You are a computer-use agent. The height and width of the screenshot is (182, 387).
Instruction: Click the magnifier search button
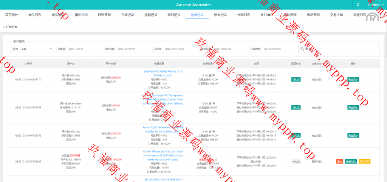point(306,49)
